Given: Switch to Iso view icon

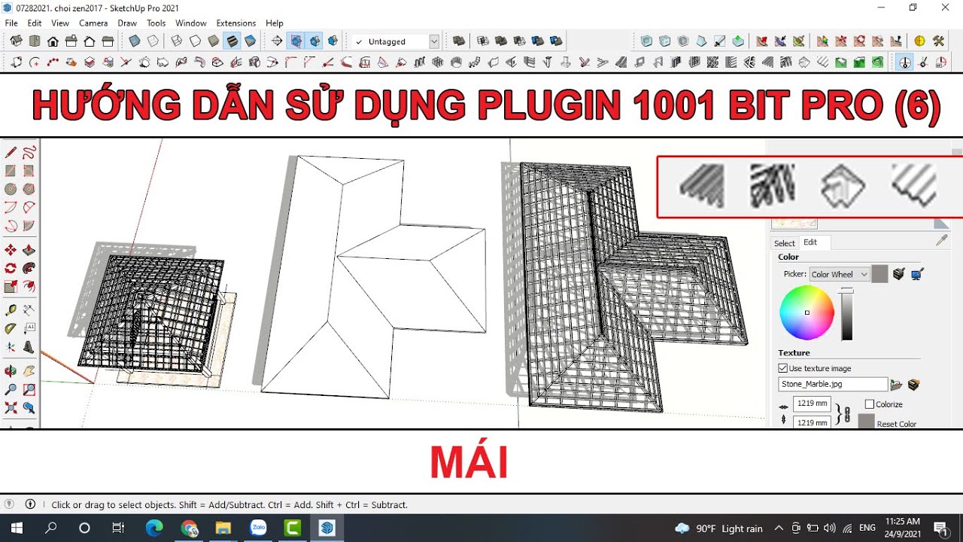Looking at the screenshot, I should pos(17,41).
